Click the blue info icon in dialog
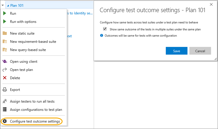 tap(102, 35)
